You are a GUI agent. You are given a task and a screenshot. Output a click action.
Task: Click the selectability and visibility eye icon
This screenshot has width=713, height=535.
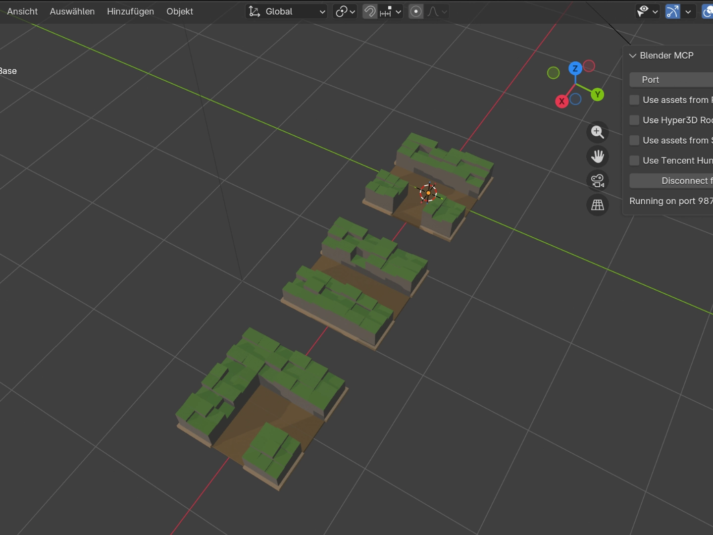point(643,11)
